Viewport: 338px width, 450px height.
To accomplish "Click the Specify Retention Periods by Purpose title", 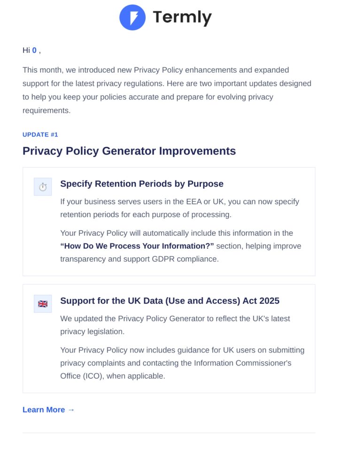I will pyautogui.click(x=142, y=184).
